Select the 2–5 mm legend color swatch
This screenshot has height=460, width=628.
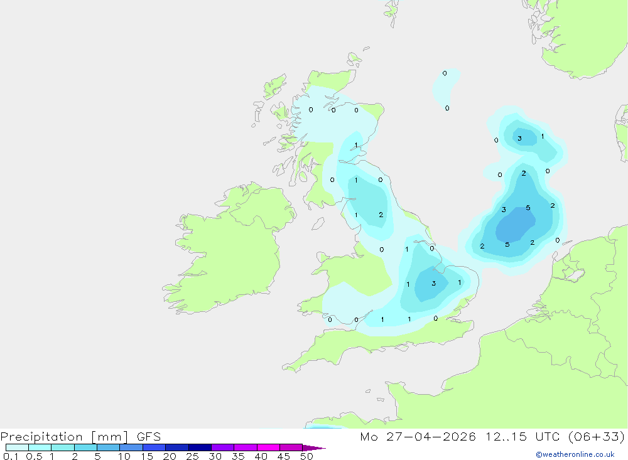pyautogui.click(x=85, y=447)
